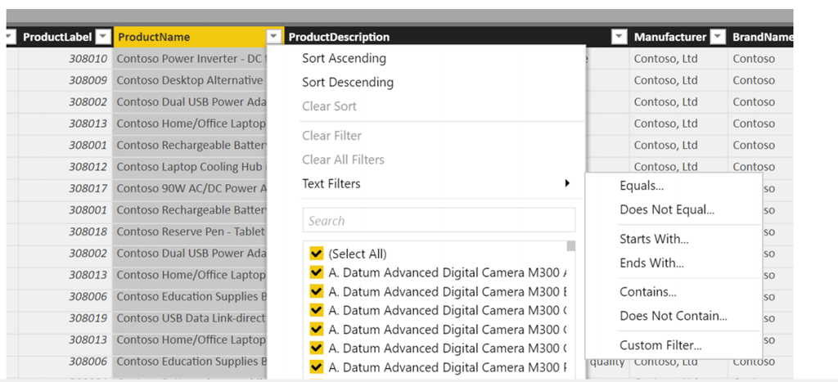The image size is (838, 382).
Task: Select the Does Not Equal... filter
Action: click(x=667, y=209)
